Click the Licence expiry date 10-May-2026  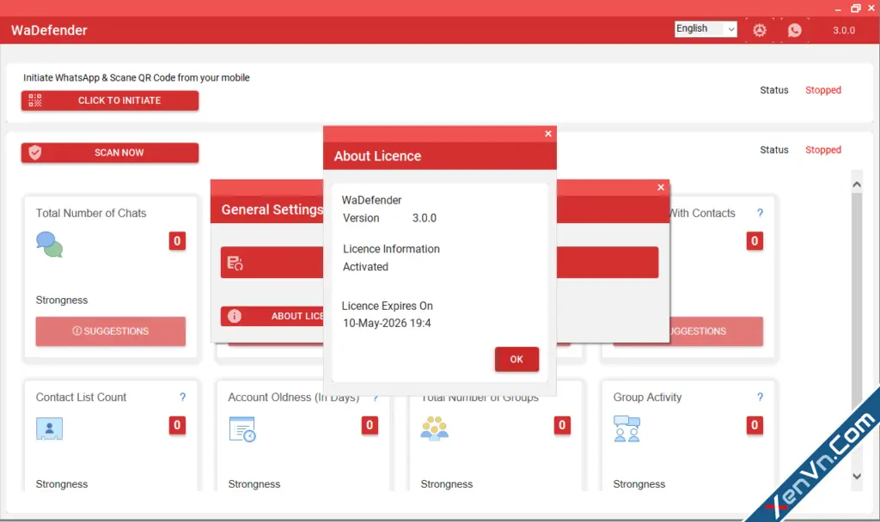pyautogui.click(x=388, y=323)
